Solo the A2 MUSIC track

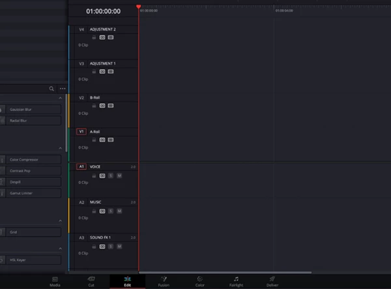point(111,211)
